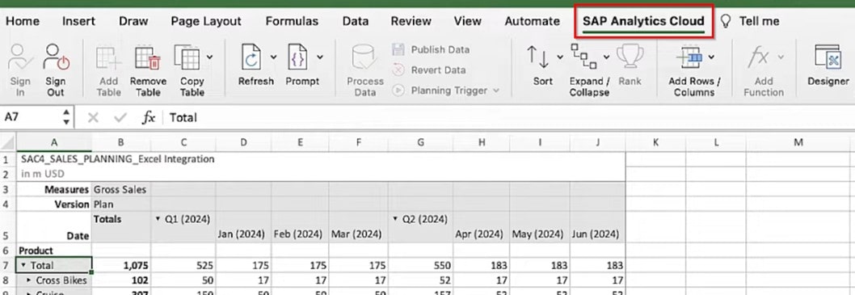
Task: Open the Add Function dropdown arrow
Action: [x=781, y=57]
